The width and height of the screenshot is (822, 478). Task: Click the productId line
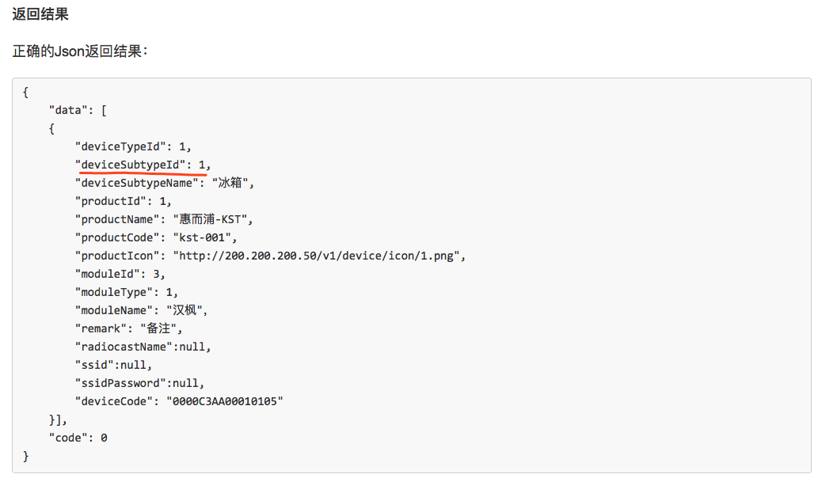coord(124,201)
